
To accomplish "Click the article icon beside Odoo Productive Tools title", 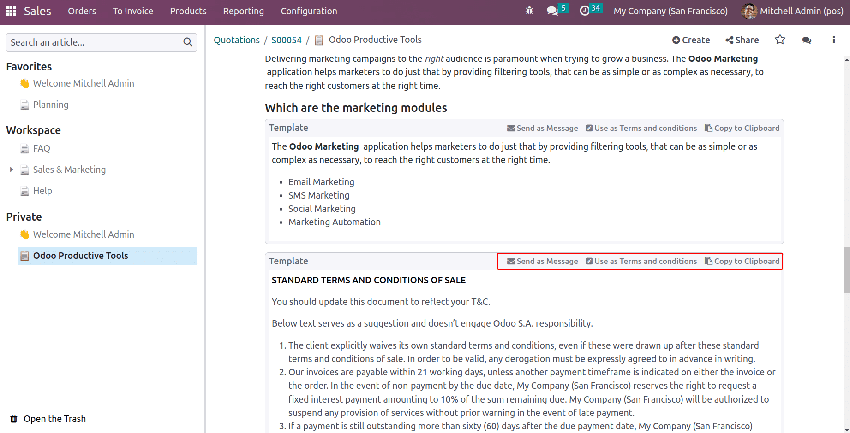I will point(319,41).
